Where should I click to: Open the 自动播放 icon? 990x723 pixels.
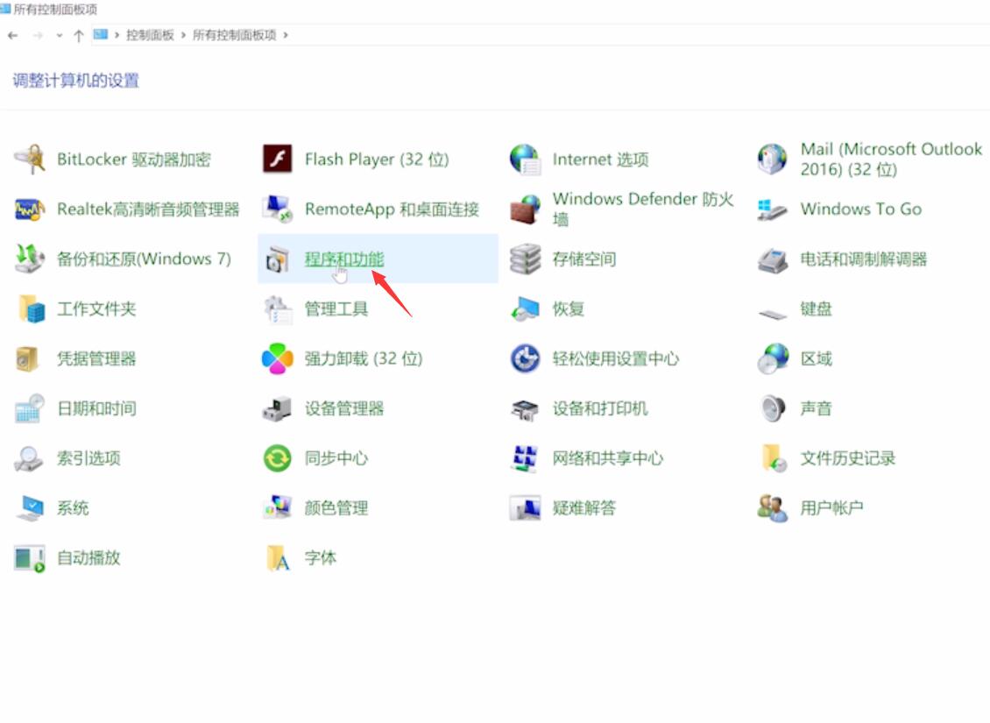coord(29,558)
